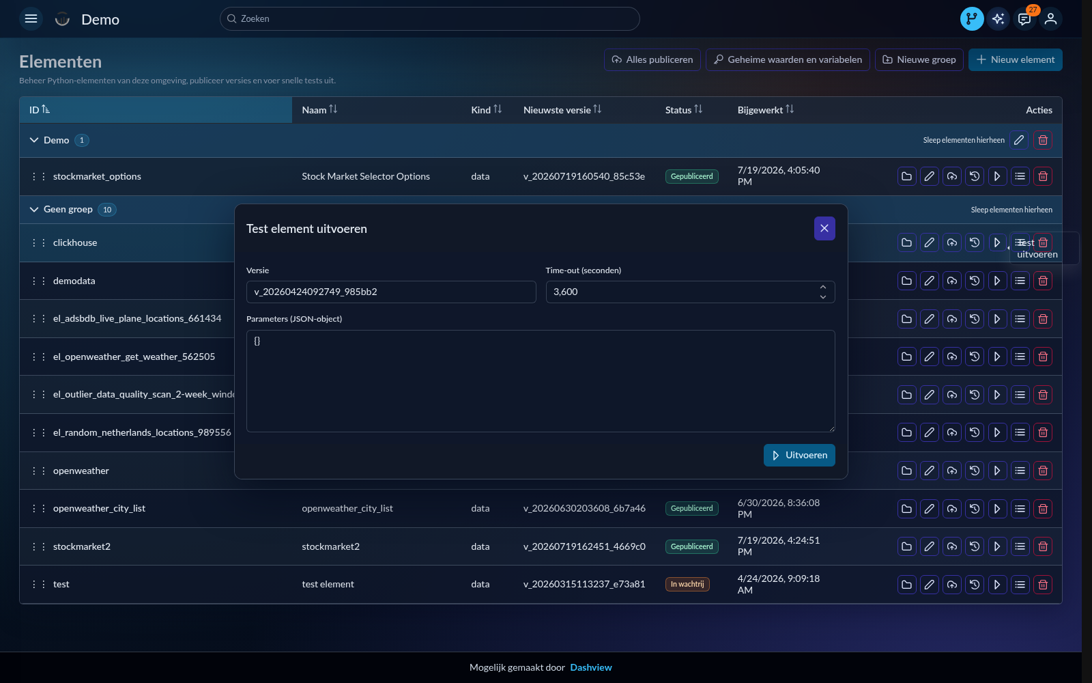Click play icon in demodata row
Image resolution: width=1092 pixels, height=683 pixels.
click(x=997, y=281)
